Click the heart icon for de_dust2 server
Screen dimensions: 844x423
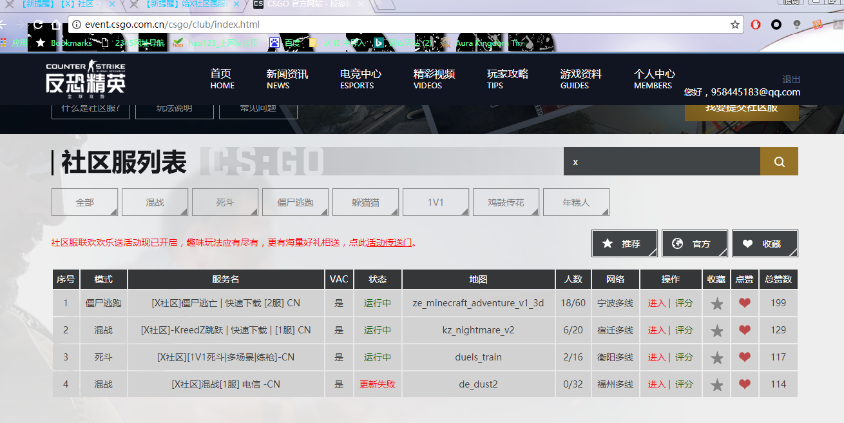[x=745, y=384]
